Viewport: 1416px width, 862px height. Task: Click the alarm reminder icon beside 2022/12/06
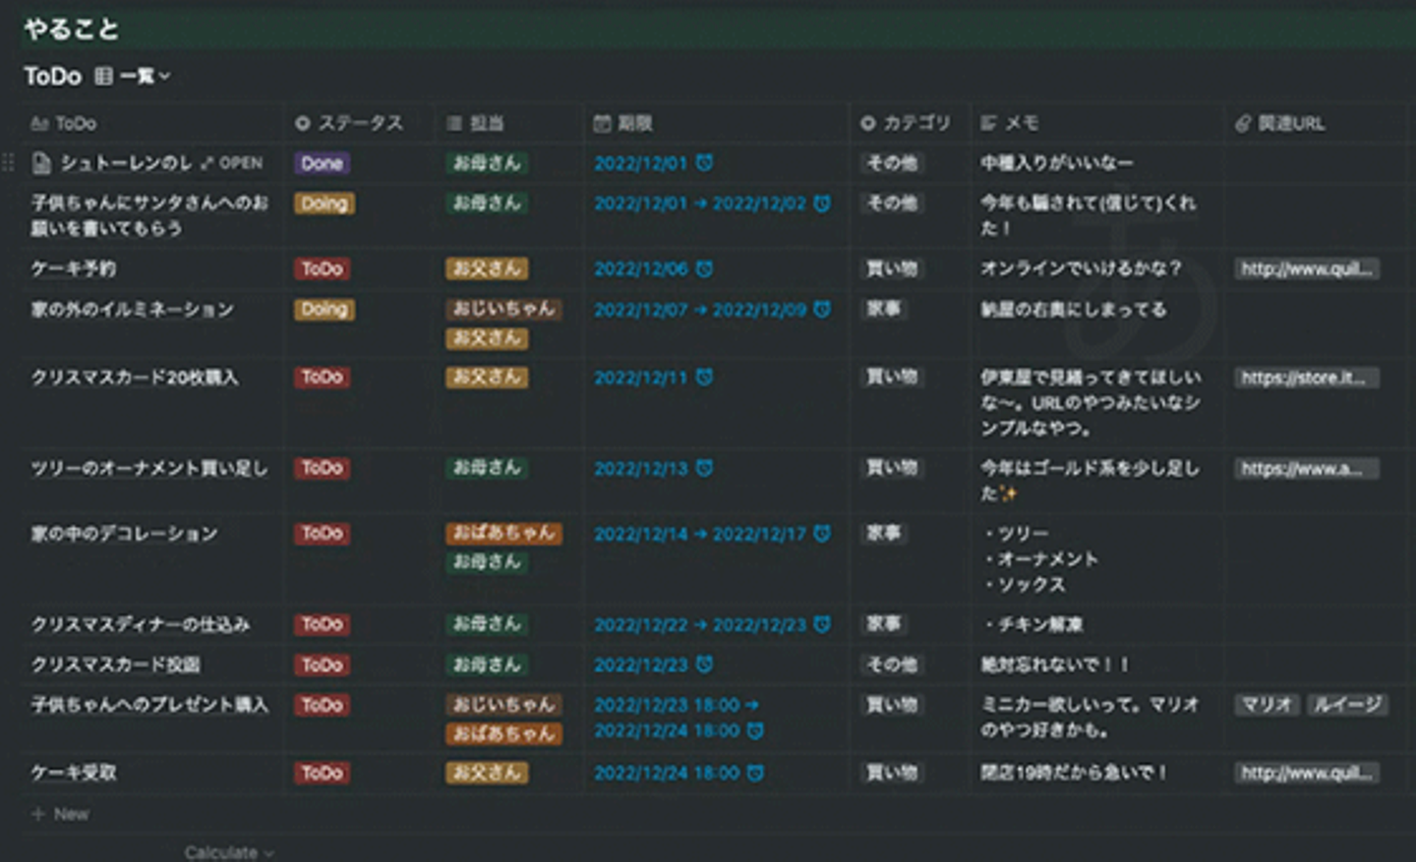704,268
